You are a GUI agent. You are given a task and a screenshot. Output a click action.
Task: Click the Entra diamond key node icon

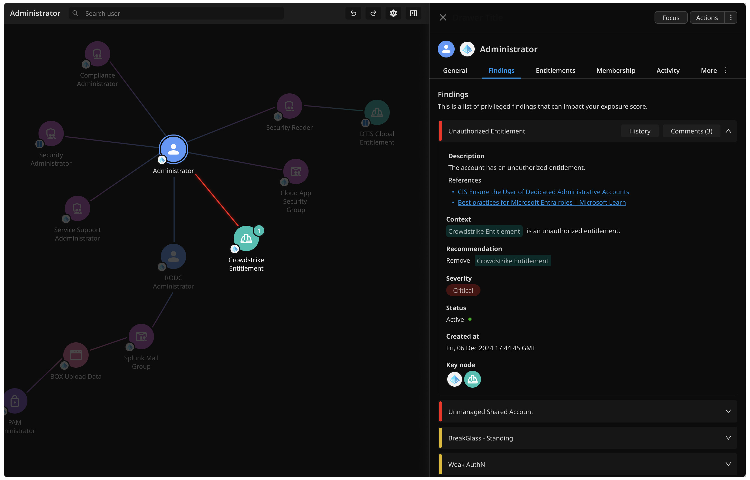pyautogui.click(x=454, y=379)
